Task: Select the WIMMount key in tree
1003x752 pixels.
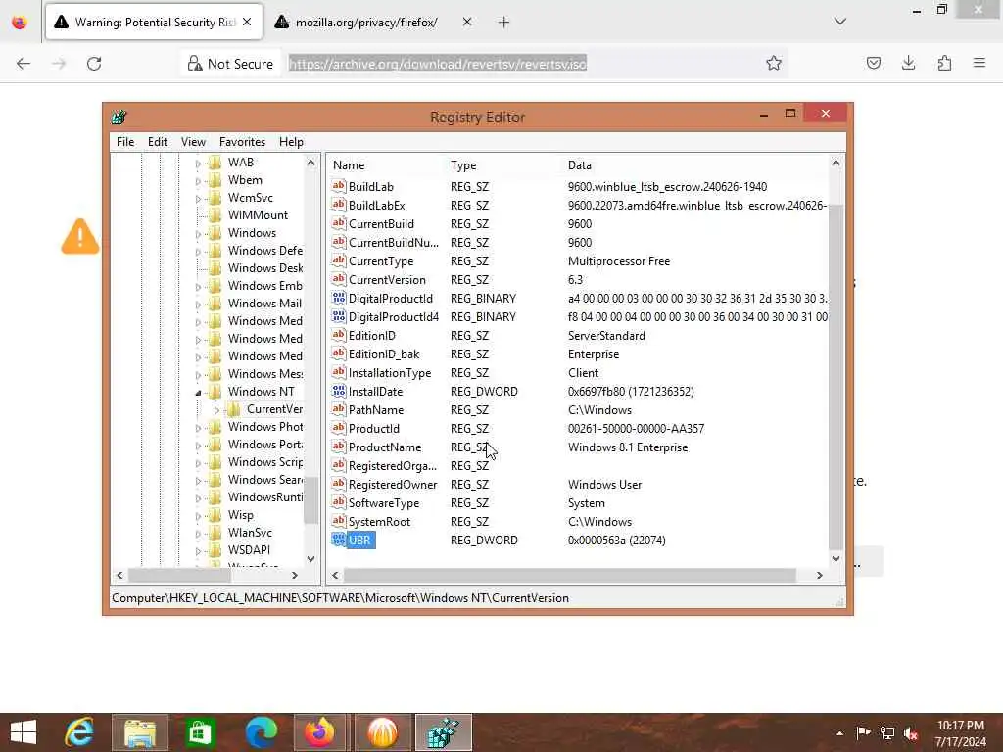Action: click(258, 215)
